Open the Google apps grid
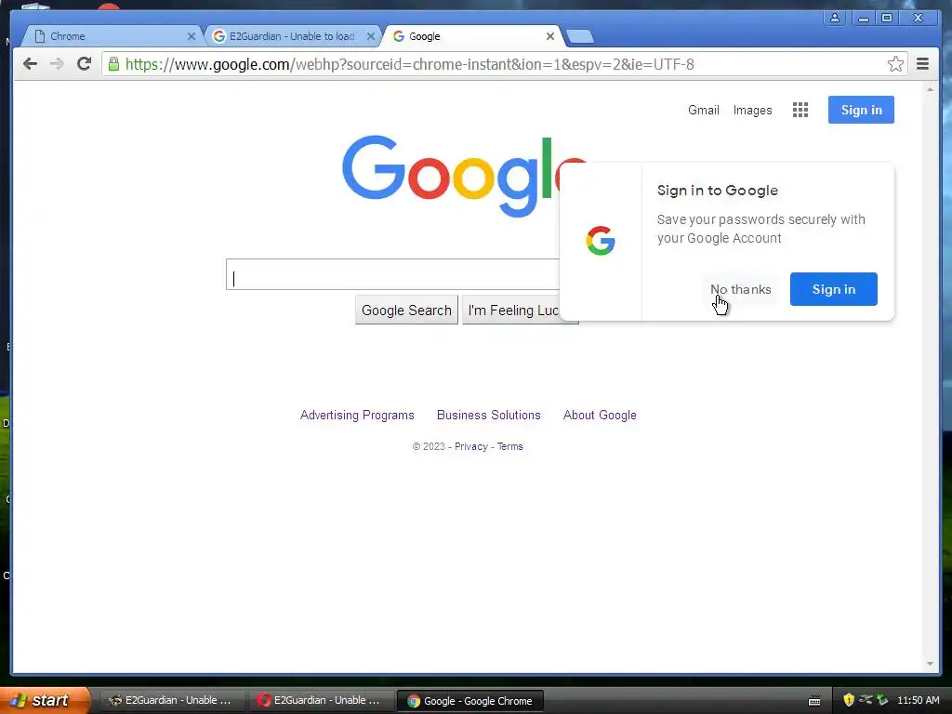Viewport: 952px width, 714px height. click(800, 110)
